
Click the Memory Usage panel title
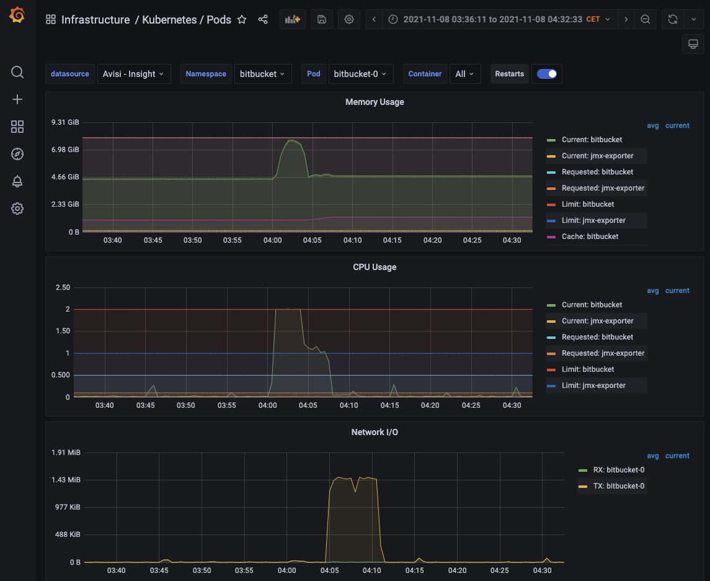point(375,102)
